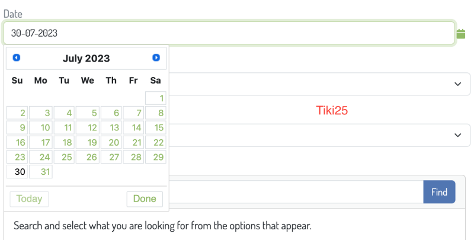This screenshot has height=240, width=474.
Task: Select Today in the date picker
Action: (29, 199)
